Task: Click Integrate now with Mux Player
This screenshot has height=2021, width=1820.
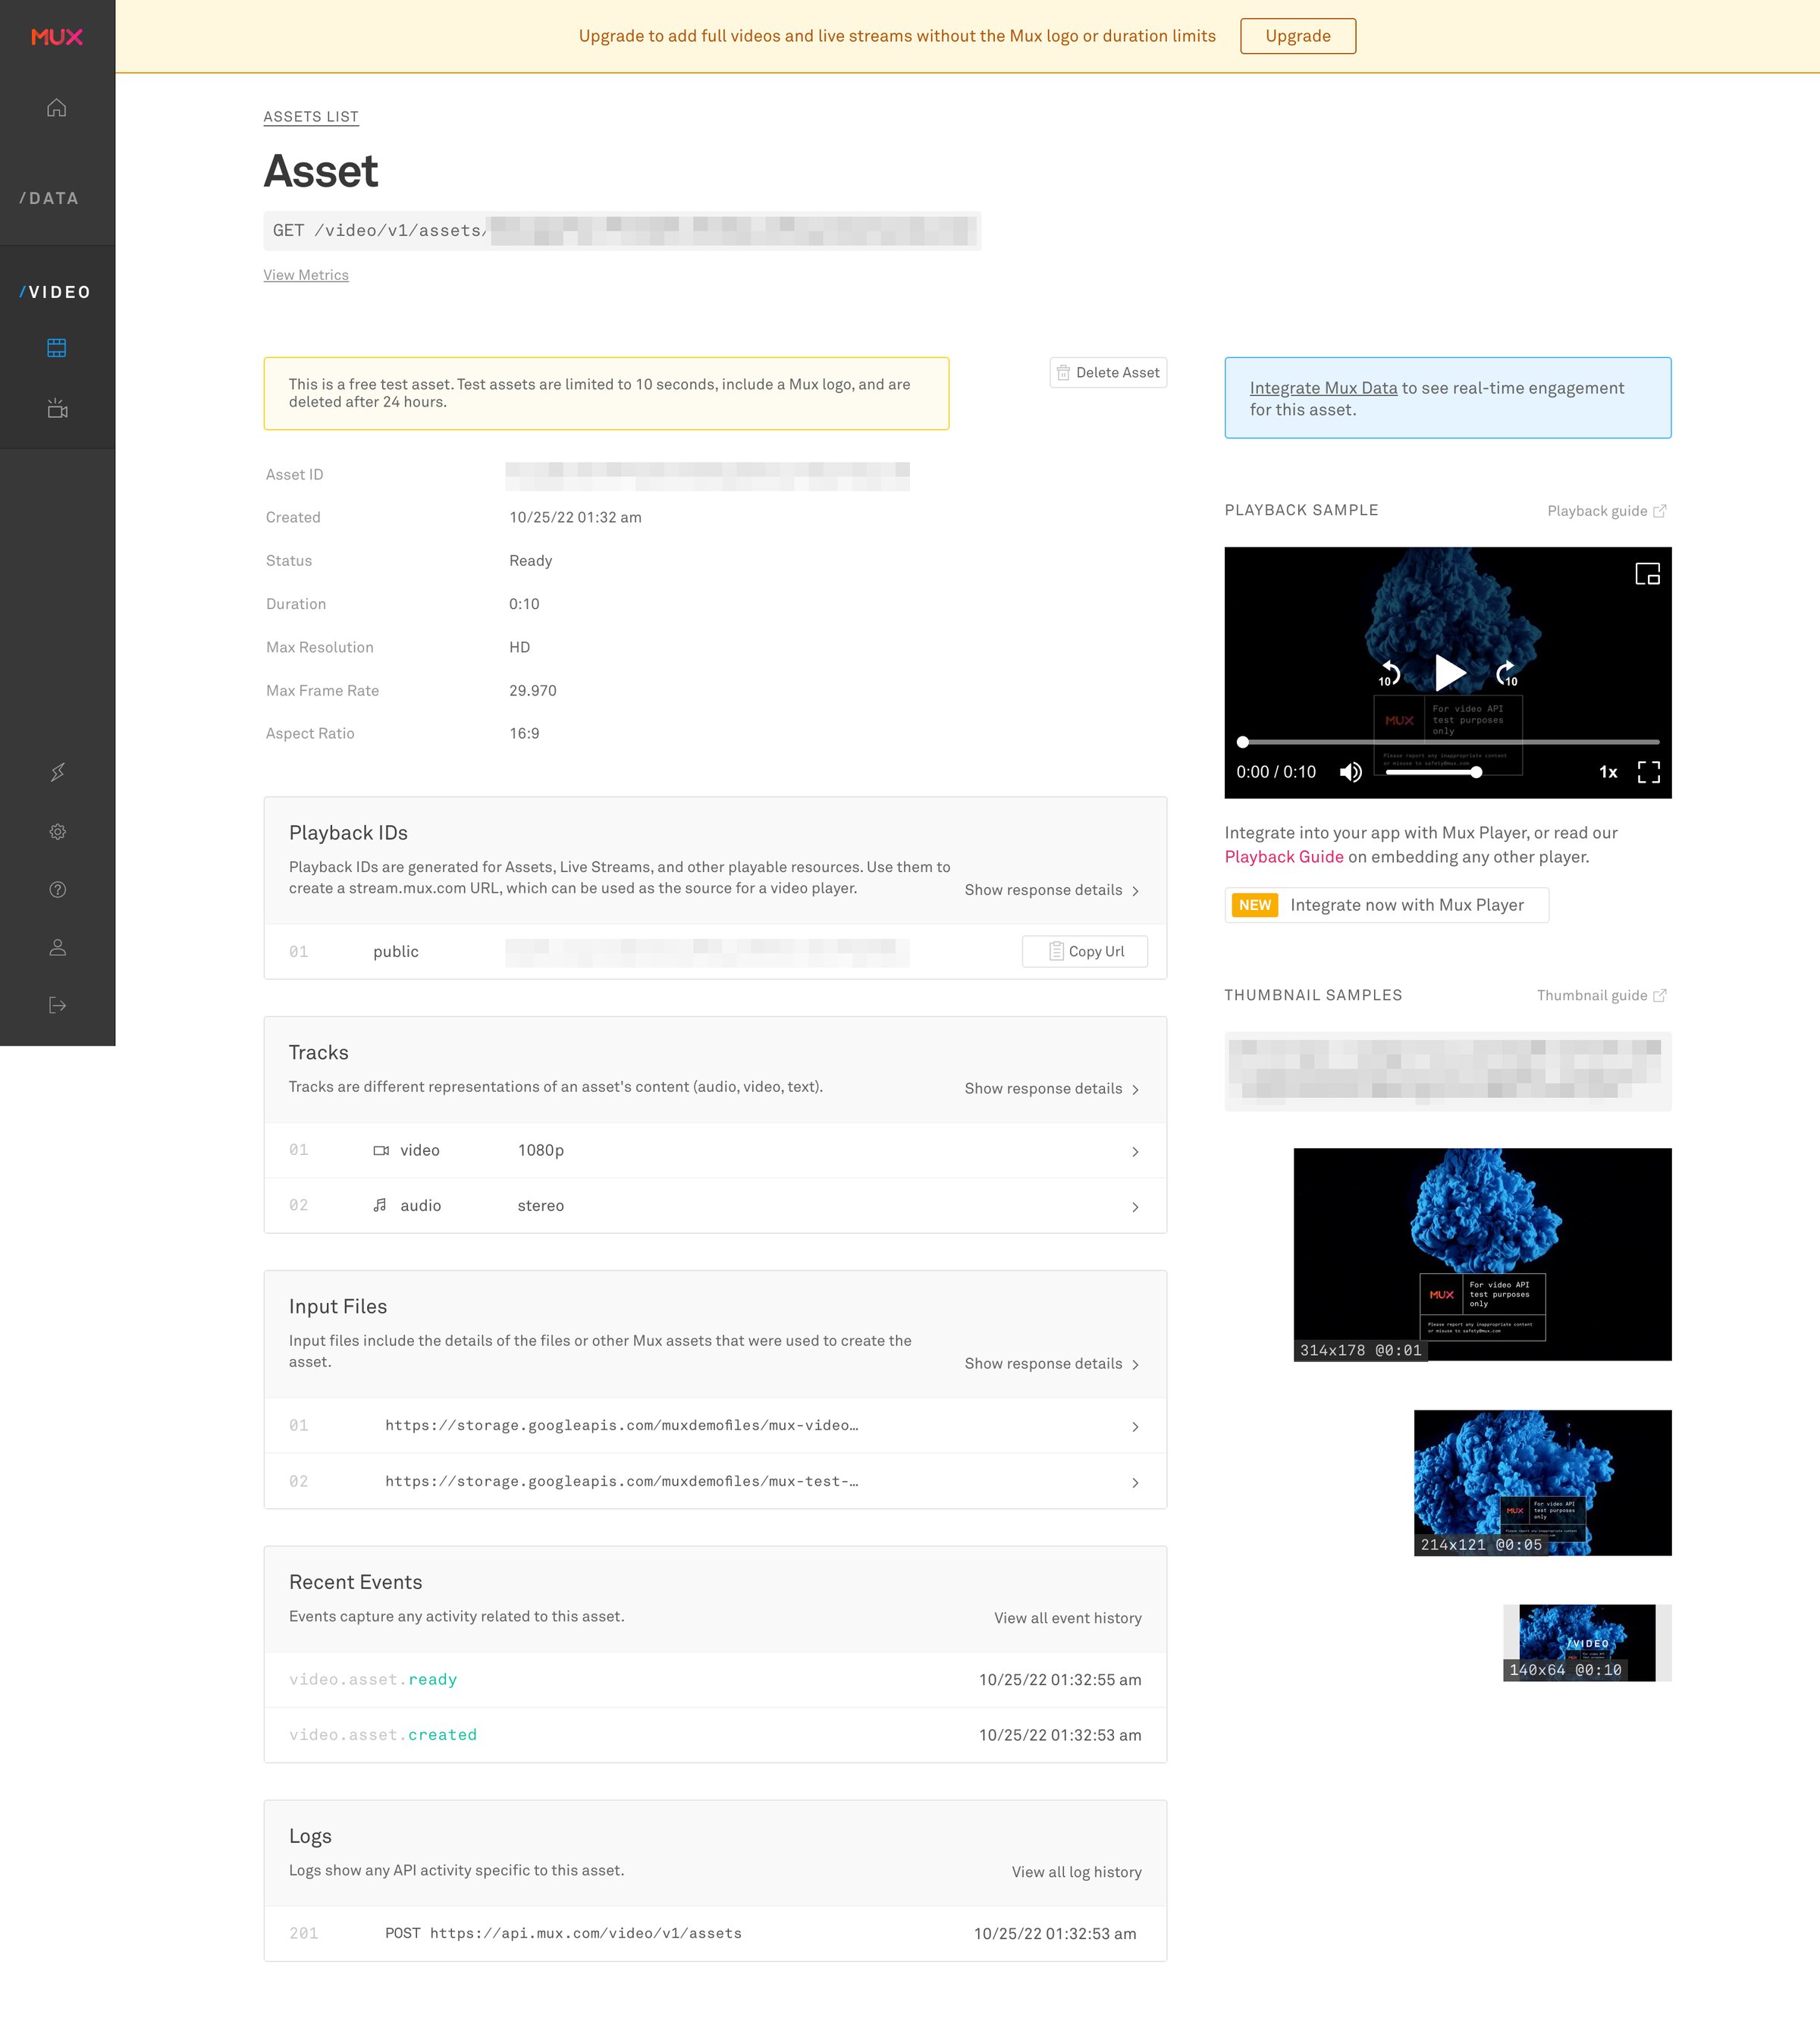Action: click(x=1386, y=905)
